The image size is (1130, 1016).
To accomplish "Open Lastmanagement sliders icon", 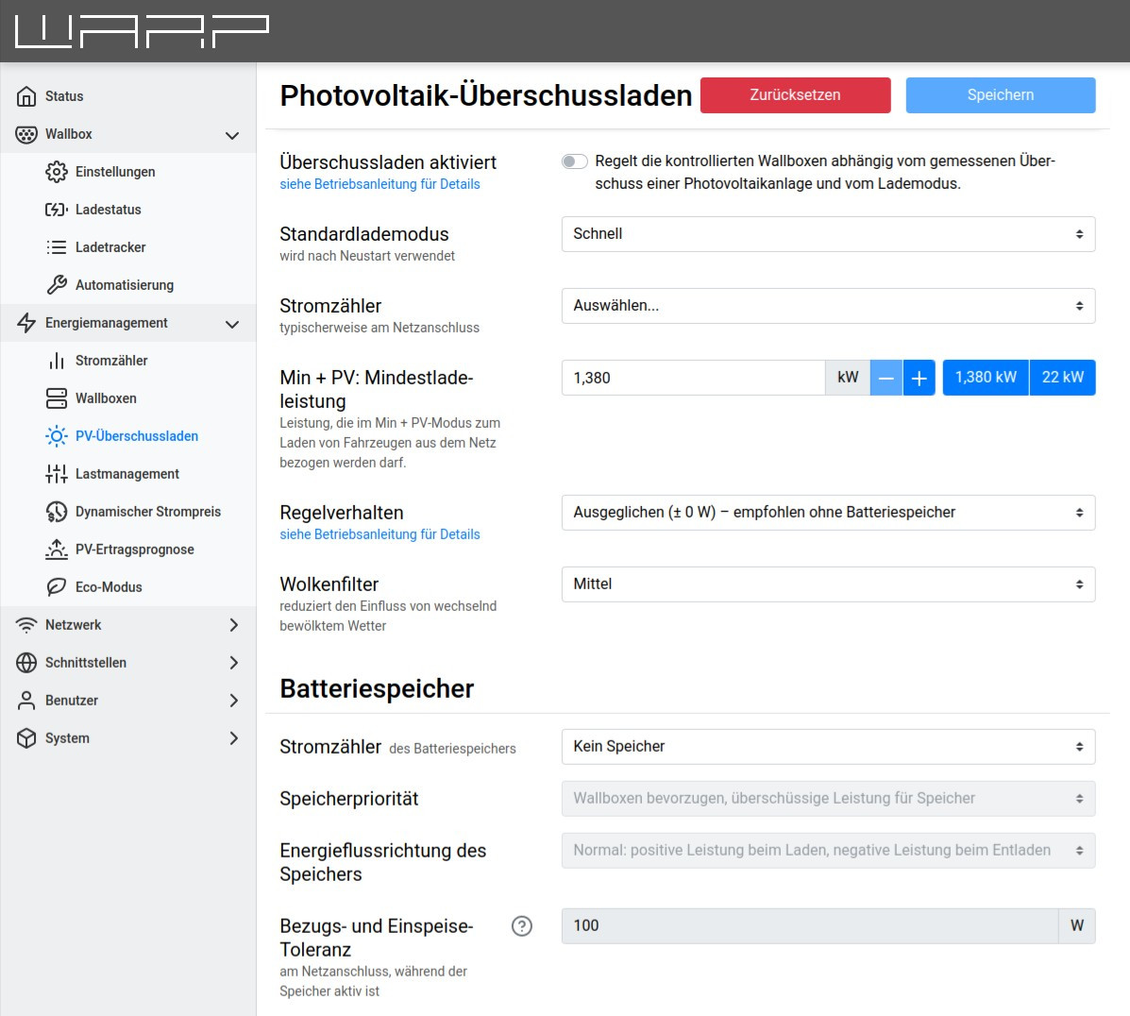I will click(x=57, y=474).
